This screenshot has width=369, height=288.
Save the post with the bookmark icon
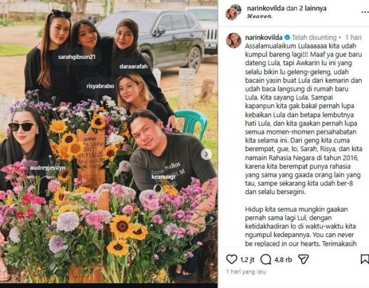point(365,259)
